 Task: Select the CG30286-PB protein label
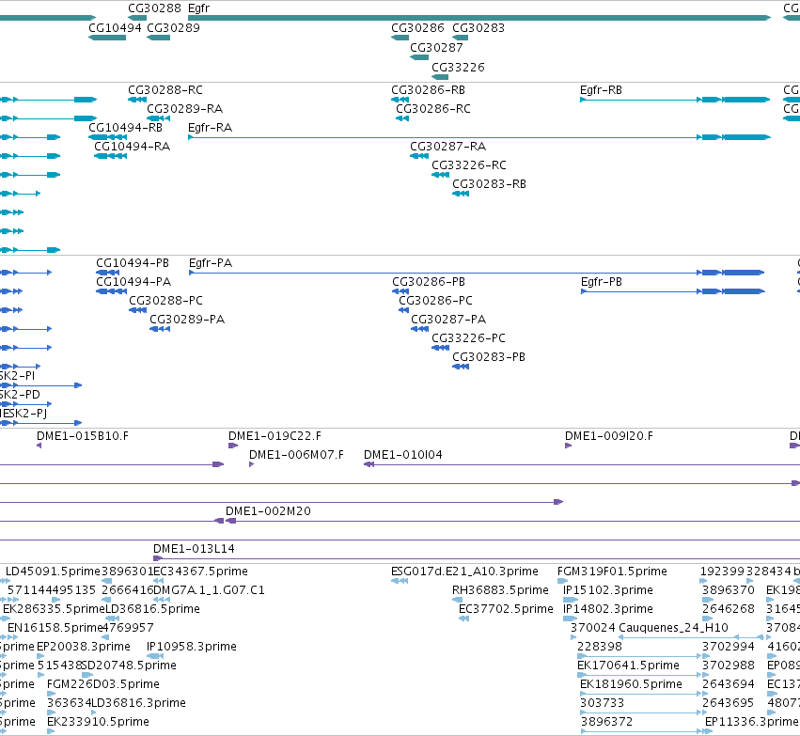429,283
